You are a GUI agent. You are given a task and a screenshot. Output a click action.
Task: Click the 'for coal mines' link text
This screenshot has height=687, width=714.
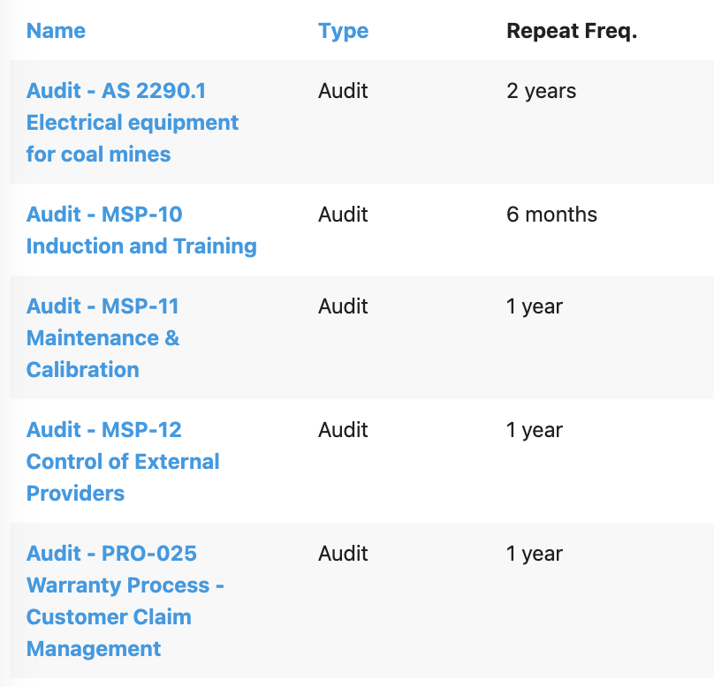tap(98, 155)
